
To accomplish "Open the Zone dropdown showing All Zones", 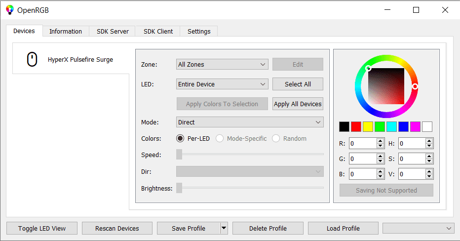I will [x=222, y=64].
